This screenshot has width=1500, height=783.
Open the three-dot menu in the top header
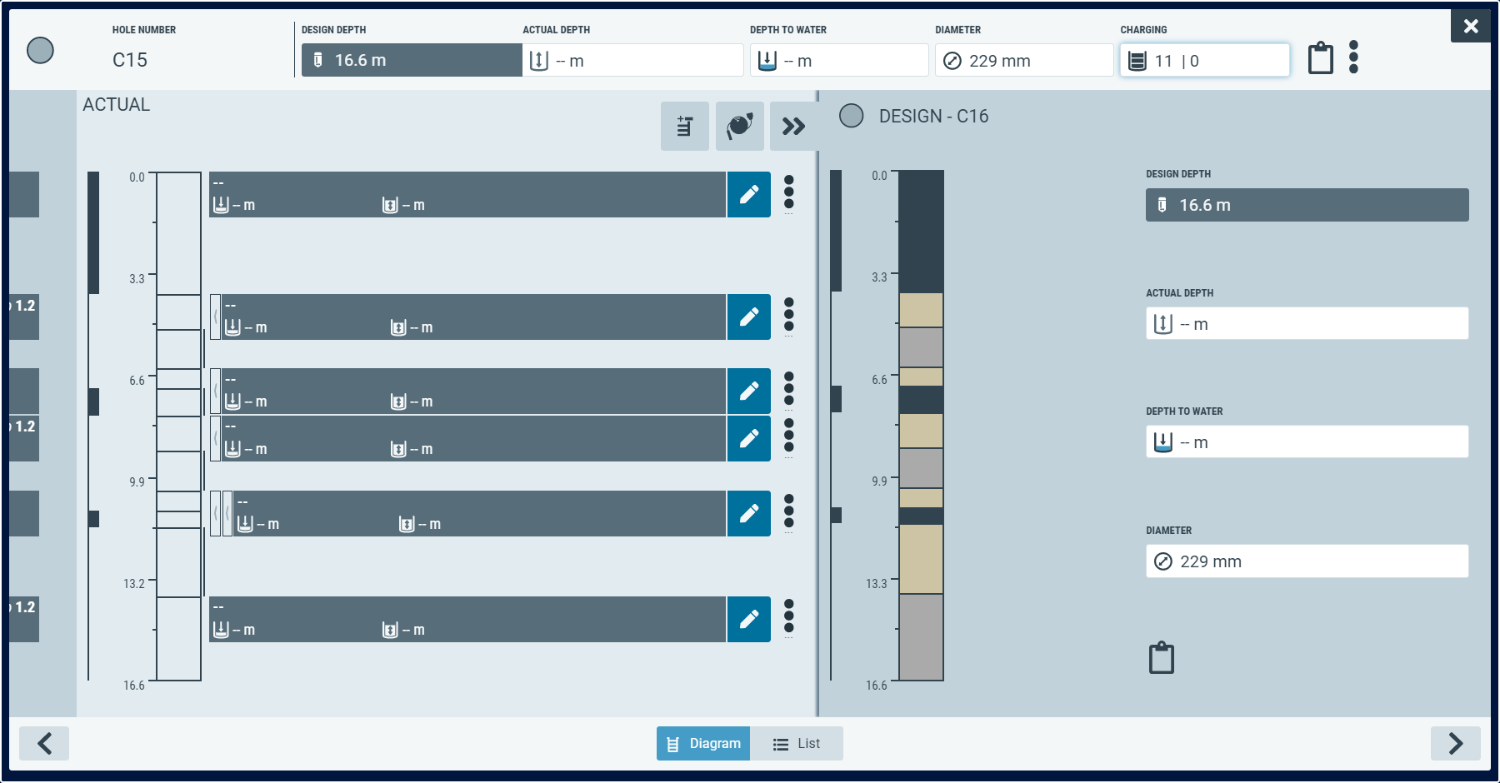point(1355,58)
